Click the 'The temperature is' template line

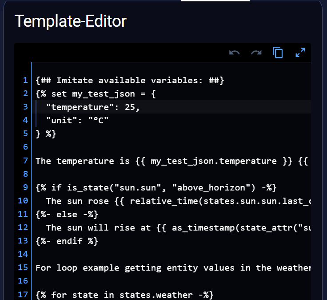click(x=171, y=161)
